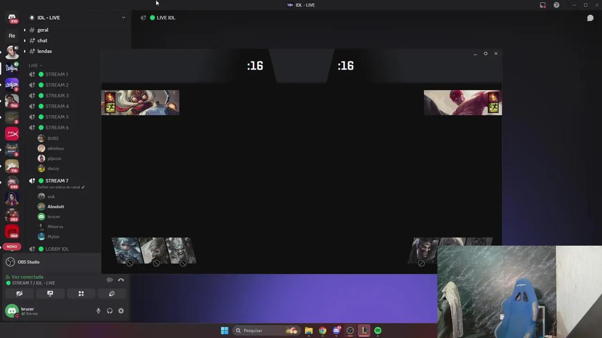Click left team's flame summoner spell icon
Image resolution: width=602 pixels, height=338 pixels.
[x=110, y=97]
